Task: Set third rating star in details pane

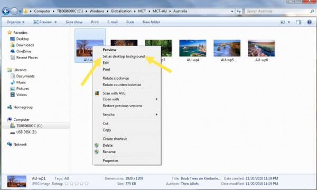Action: click(77, 184)
